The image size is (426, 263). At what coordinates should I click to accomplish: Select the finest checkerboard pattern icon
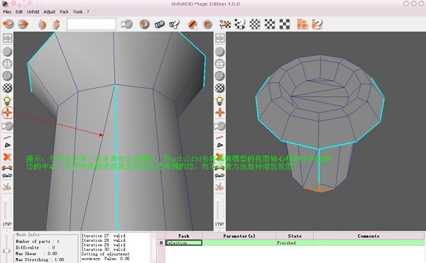(255, 24)
